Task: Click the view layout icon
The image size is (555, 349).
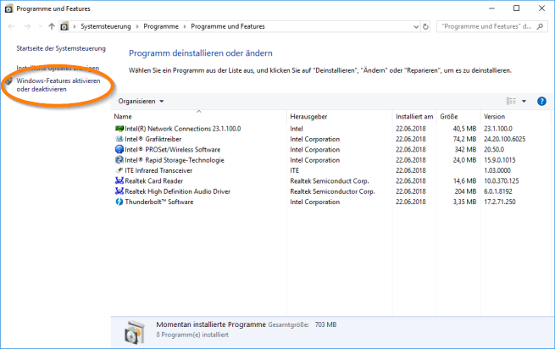Action: 511,102
